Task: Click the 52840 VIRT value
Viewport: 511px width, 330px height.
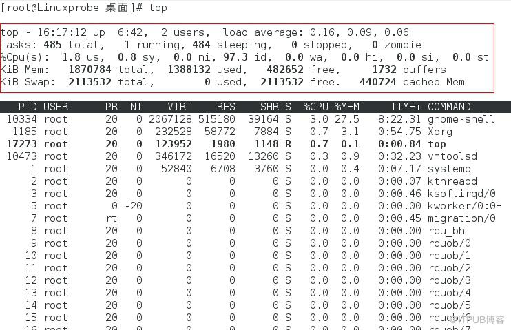Action: tap(176, 169)
